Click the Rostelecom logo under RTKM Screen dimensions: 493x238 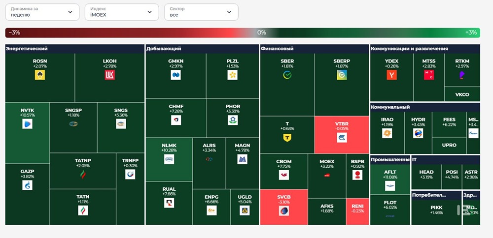462,75
